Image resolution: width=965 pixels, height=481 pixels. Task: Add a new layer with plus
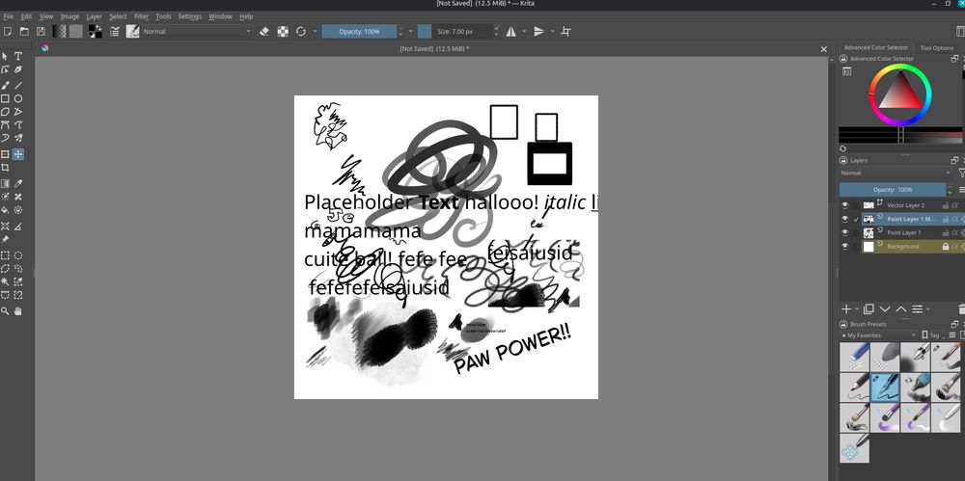(x=846, y=308)
